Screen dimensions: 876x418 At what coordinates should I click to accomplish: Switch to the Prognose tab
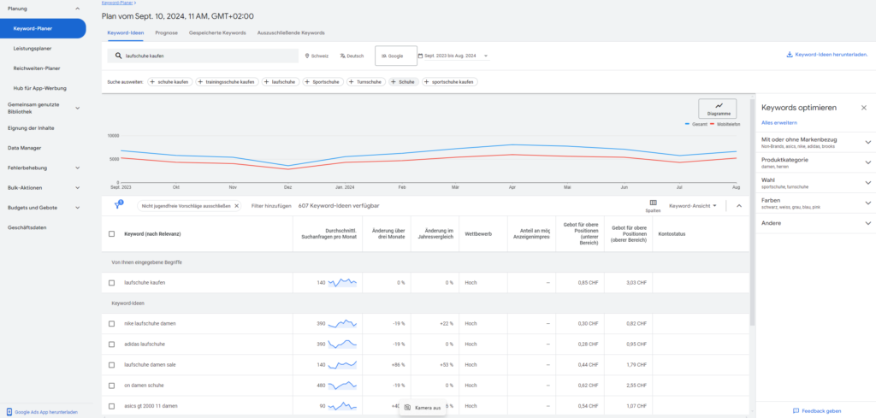click(167, 33)
